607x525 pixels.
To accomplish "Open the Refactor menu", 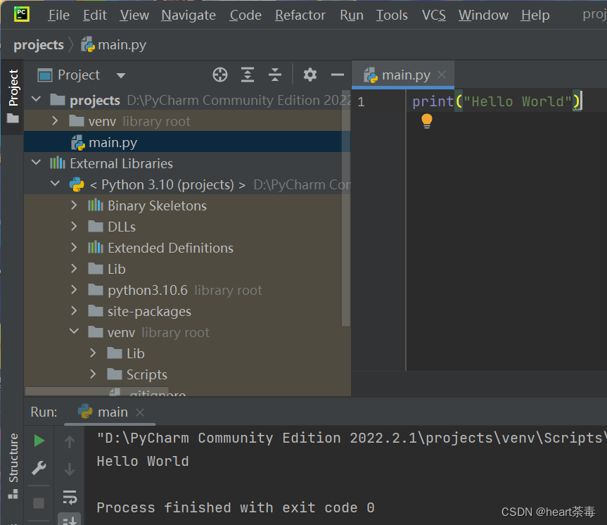I will tap(300, 15).
